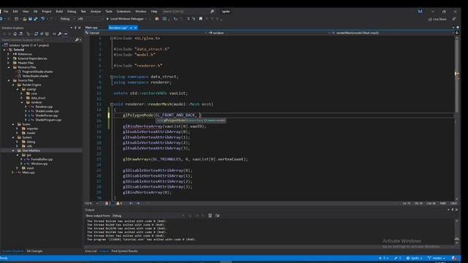Image resolution: width=468 pixels, height=263 pixels.
Task: Collapse the Render Engine folder
Action: pyautogui.click(x=13, y=85)
